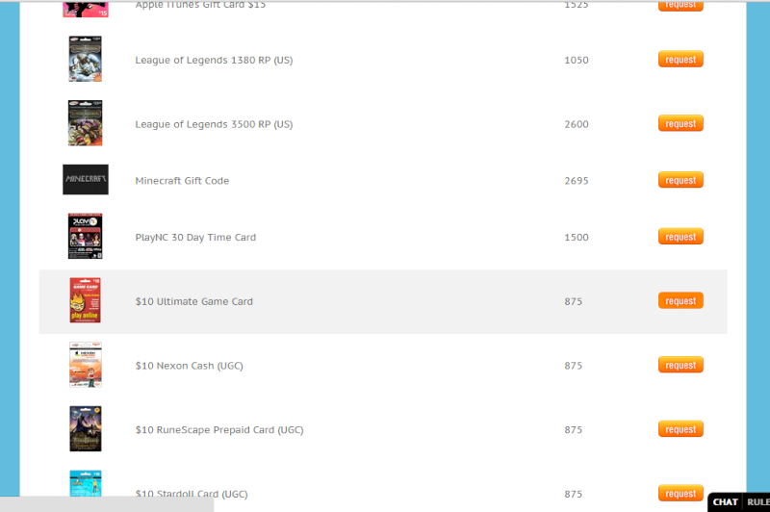This screenshot has width=770, height=512.
Task: Click the Nexon Cash card image
Action: coord(86,365)
